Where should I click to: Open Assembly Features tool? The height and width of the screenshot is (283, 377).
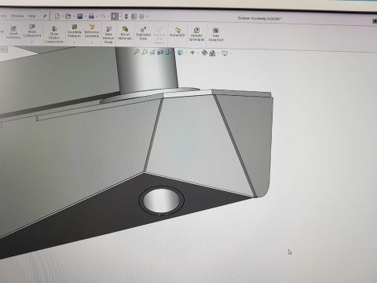(75, 31)
